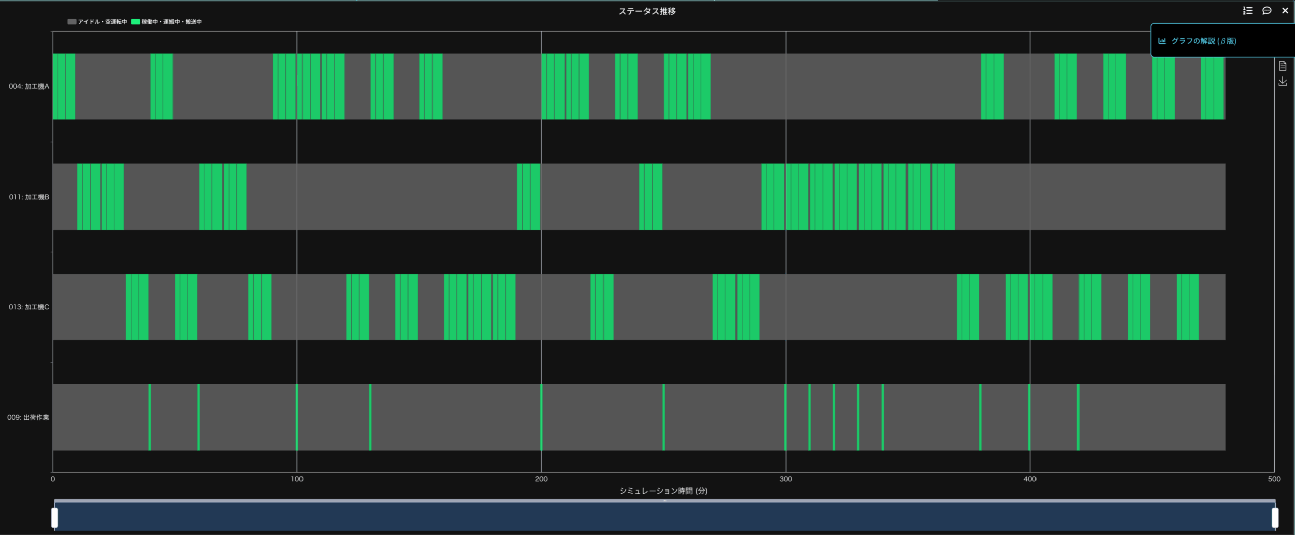This screenshot has width=1295, height=535.
Task: Click the first green block in 加工機A row
Action: [64, 86]
